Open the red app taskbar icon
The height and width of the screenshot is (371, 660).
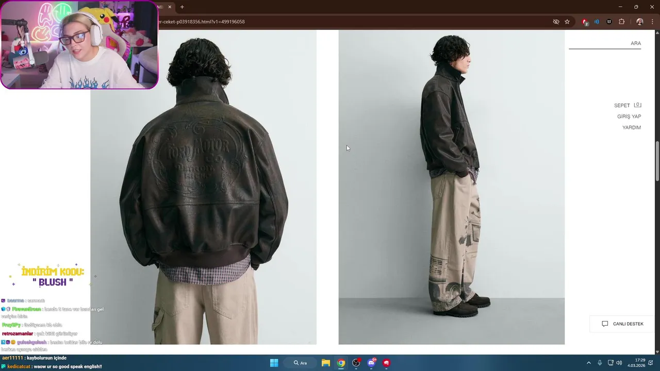click(386, 363)
